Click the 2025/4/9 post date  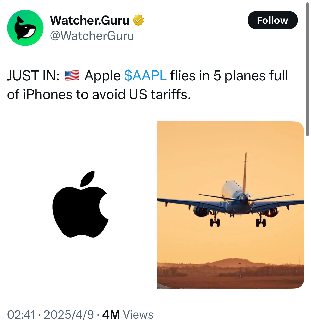point(69,315)
